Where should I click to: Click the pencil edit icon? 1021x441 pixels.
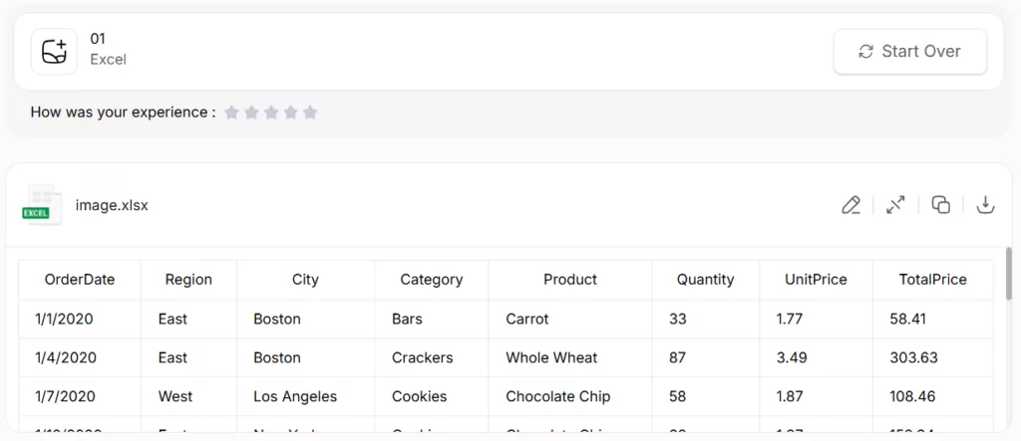click(851, 205)
